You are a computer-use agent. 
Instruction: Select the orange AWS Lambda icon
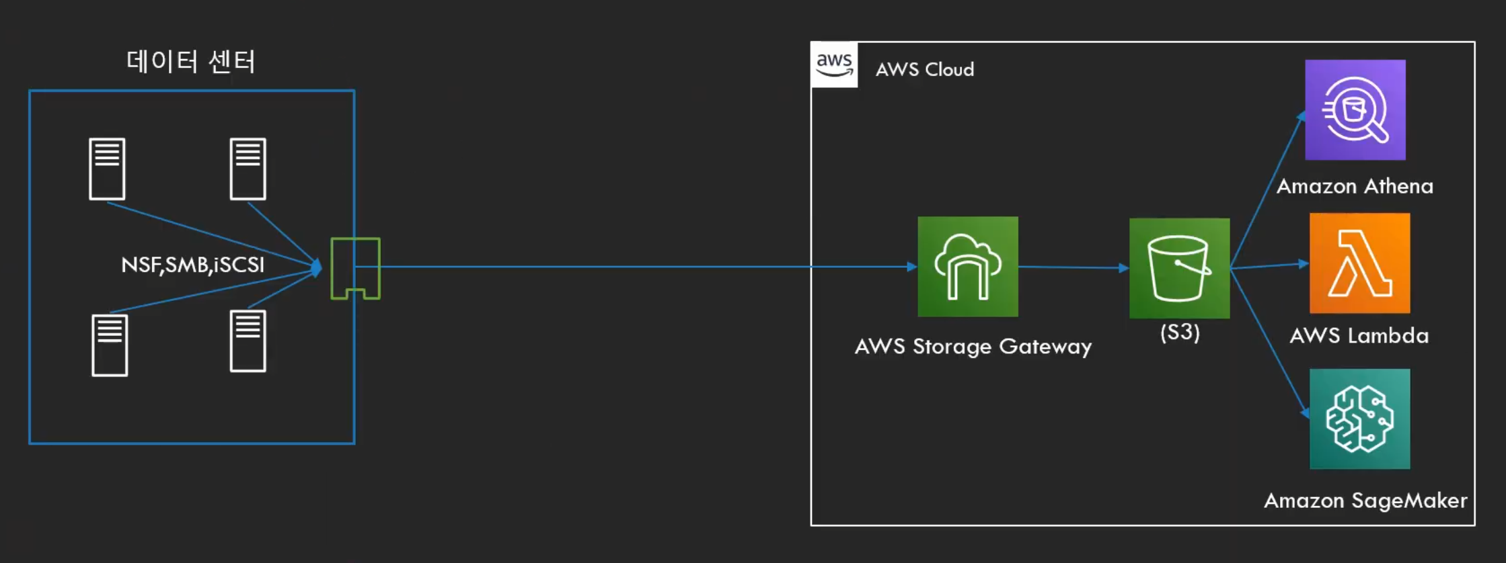tap(1360, 263)
